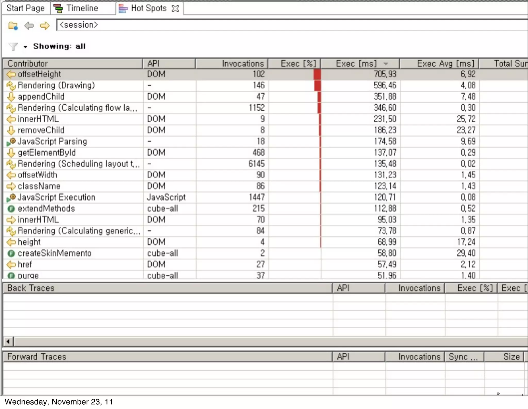Click the className setter arrow icon

pyautogui.click(x=11, y=186)
